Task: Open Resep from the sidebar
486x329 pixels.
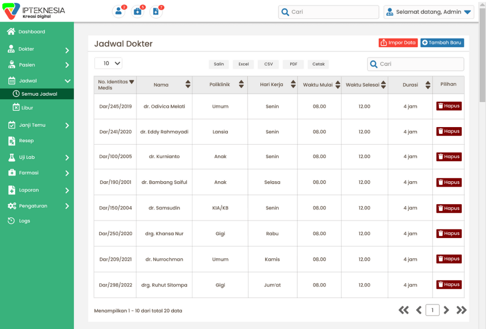Action: pyautogui.click(x=26, y=141)
